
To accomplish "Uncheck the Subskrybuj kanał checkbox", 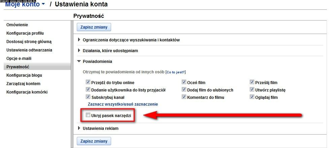I will pyautogui.click(x=88, y=97).
